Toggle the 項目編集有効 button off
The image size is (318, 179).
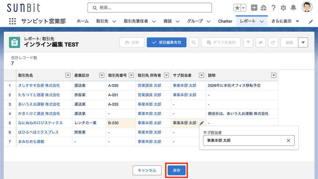tap(167, 42)
